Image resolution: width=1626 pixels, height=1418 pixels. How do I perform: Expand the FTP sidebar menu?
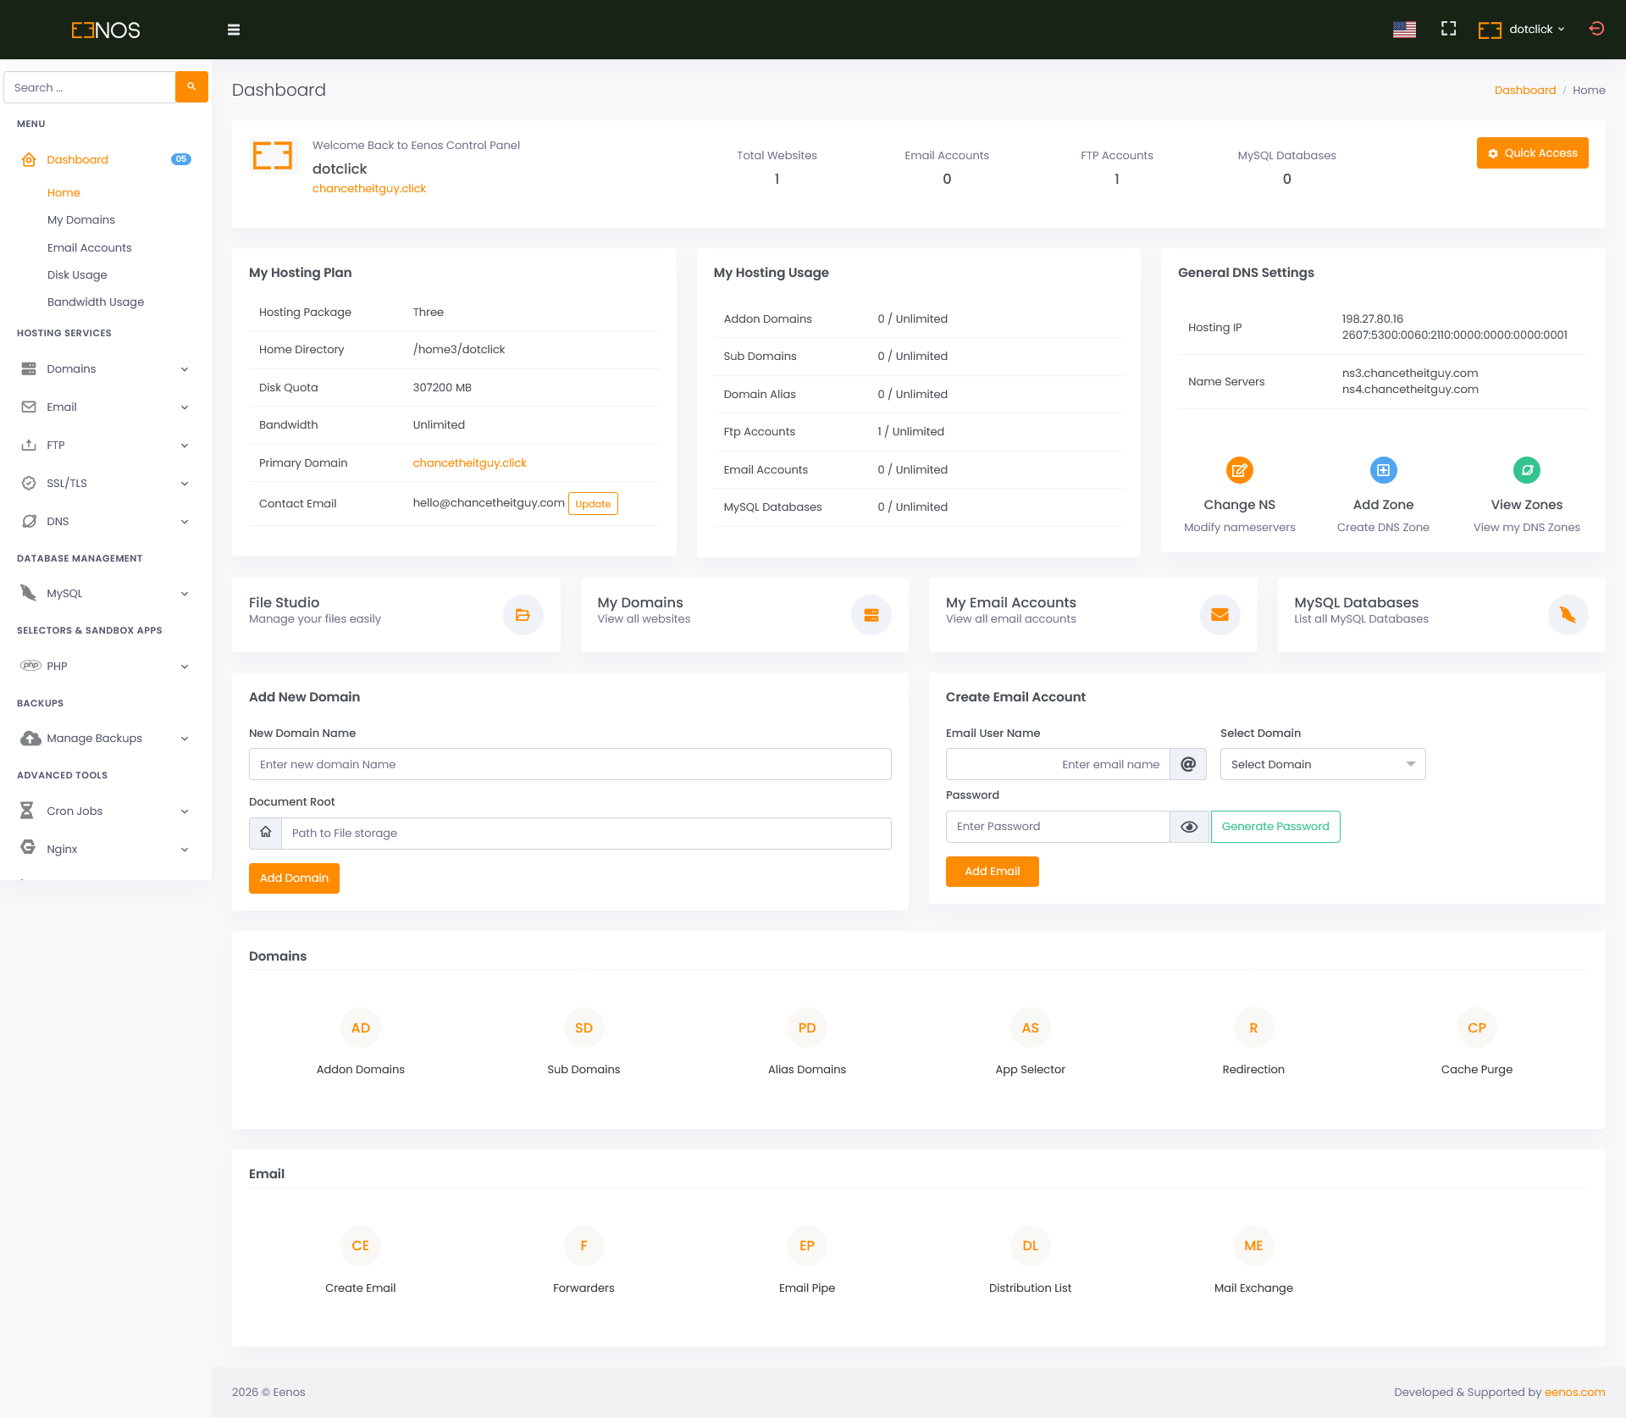(x=106, y=446)
